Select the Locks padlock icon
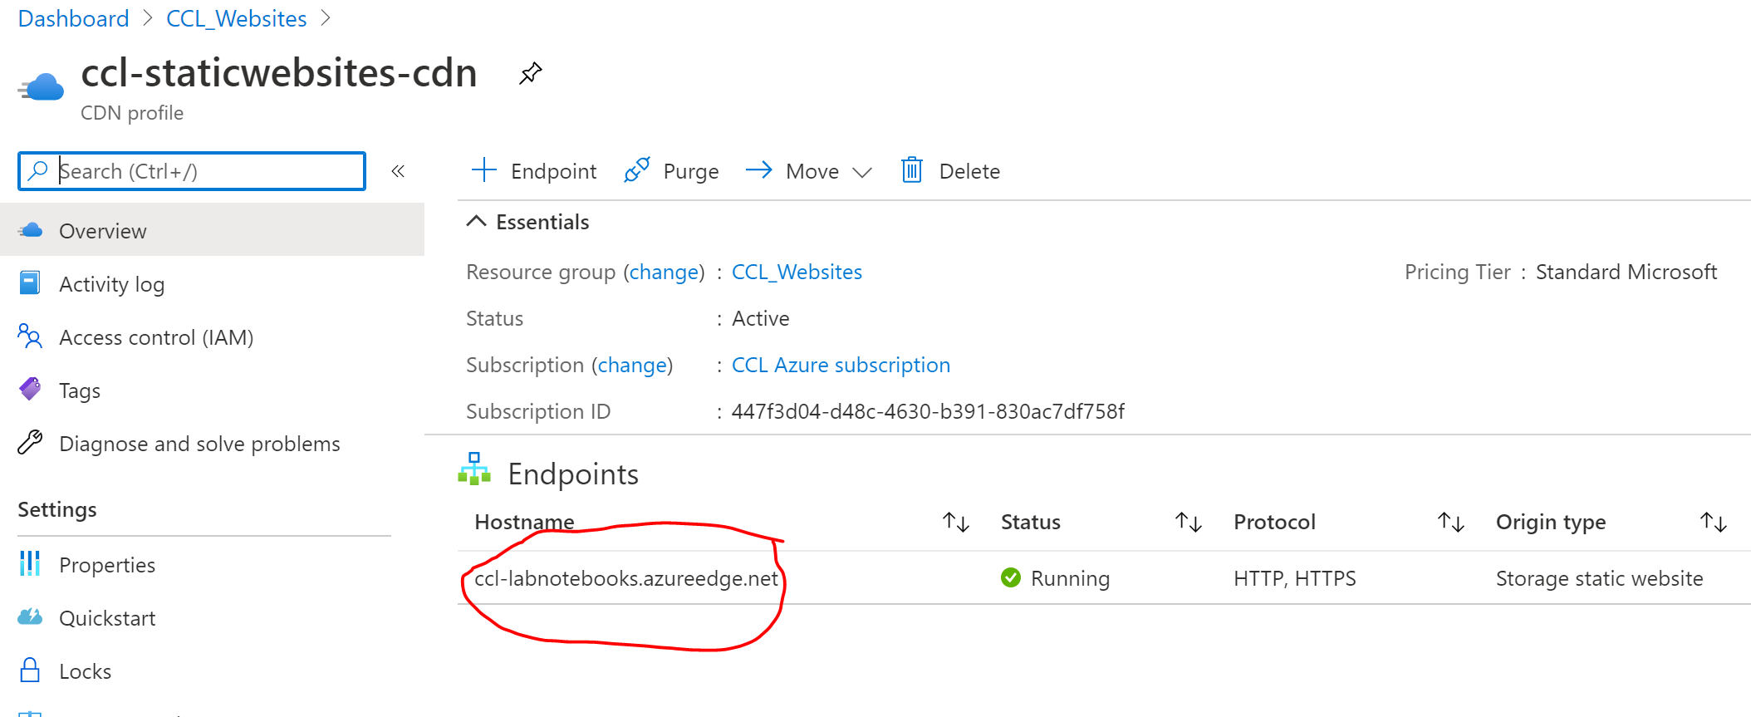The height and width of the screenshot is (717, 1751). (x=30, y=670)
